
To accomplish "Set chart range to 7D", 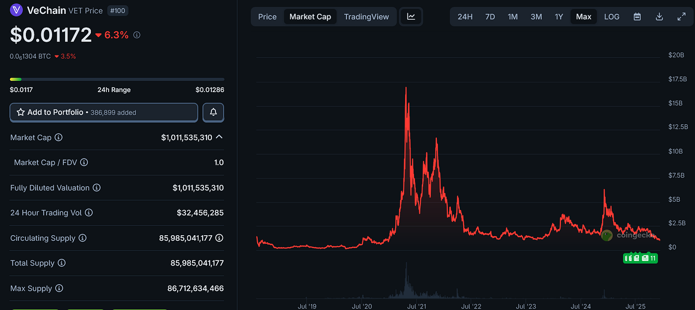I will [490, 16].
